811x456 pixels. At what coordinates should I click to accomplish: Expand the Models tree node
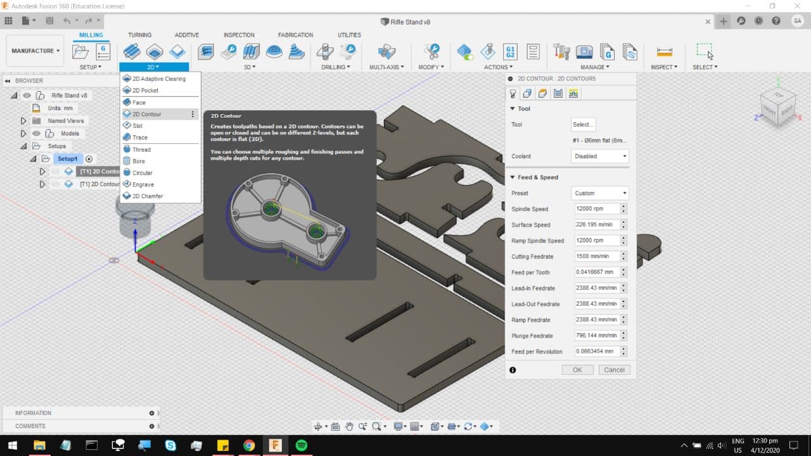tap(23, 134)
